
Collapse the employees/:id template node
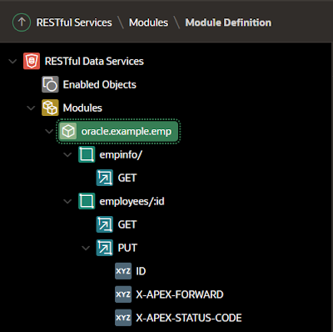67,201
